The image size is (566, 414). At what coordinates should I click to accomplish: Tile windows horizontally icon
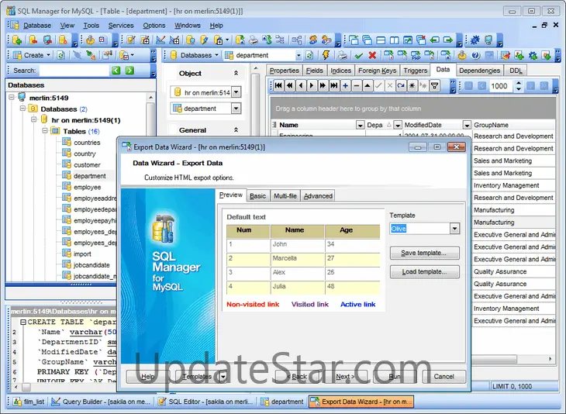pyautogui.click(x=381, y=40)
